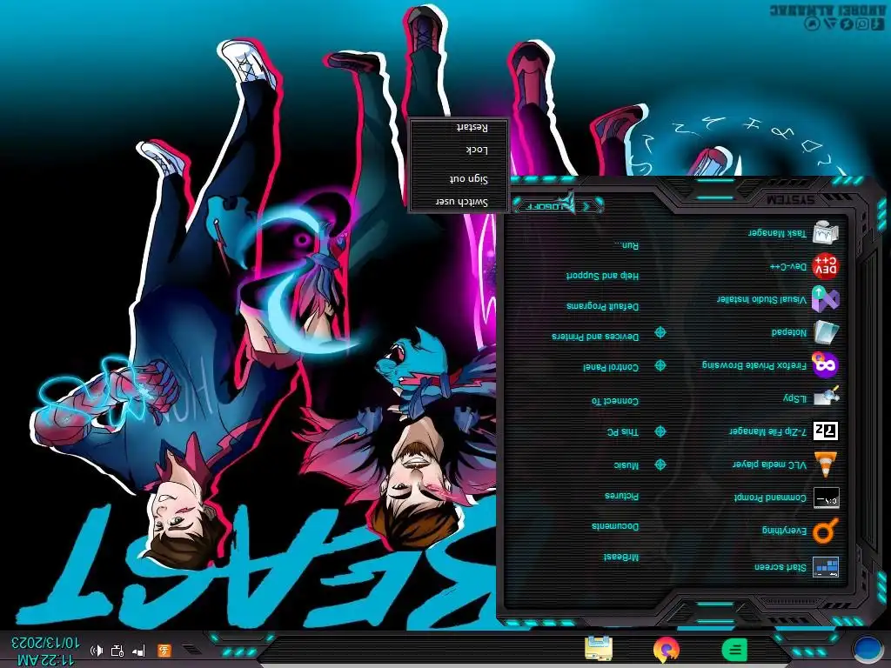Open Control Panel from the start menu
891x668 pixels.
click(x=611, y=368)
